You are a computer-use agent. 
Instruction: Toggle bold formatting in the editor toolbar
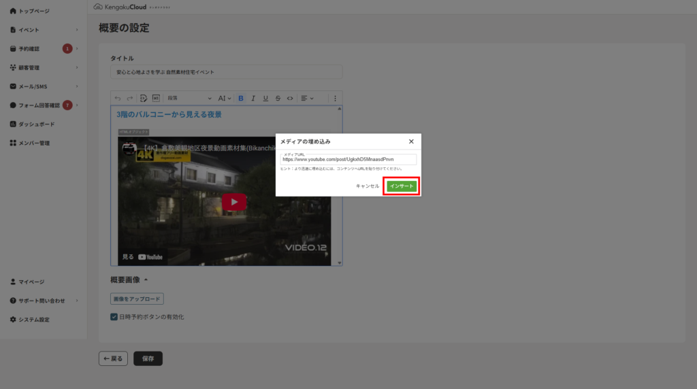tap(241, 98)
